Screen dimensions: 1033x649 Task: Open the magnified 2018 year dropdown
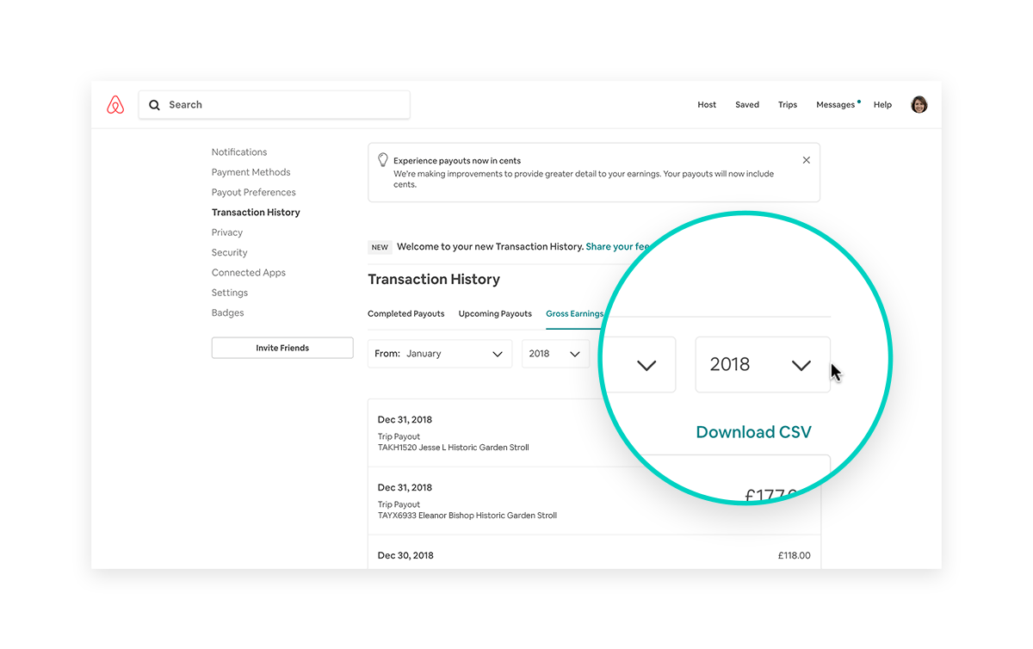tap(762, 365)
